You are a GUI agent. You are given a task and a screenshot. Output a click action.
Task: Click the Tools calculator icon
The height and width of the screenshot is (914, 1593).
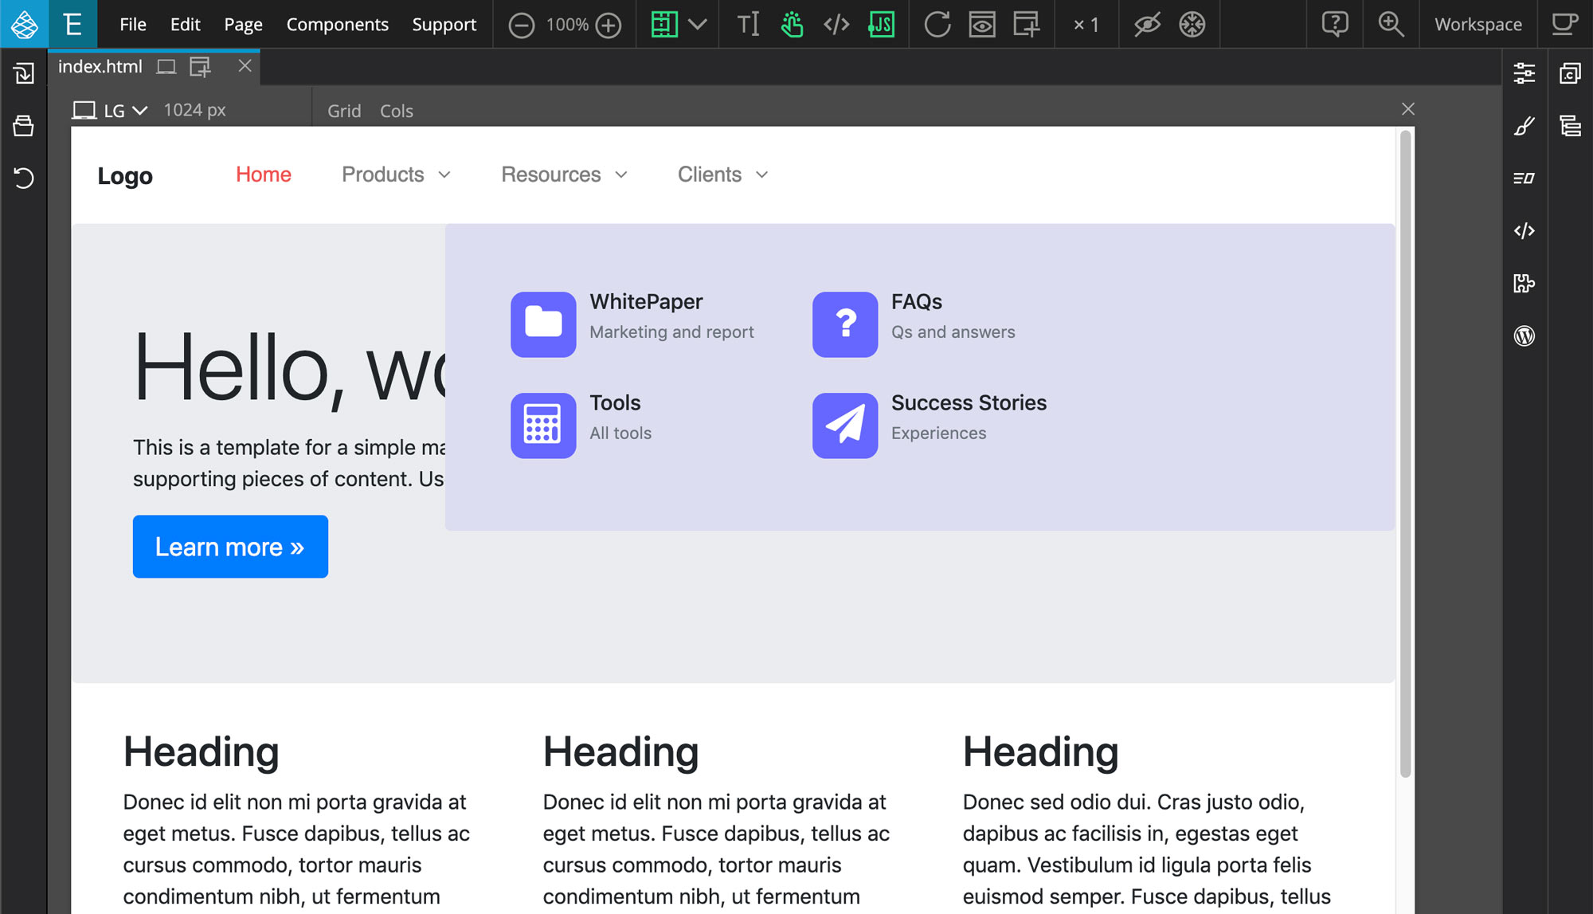click(543, 426)
